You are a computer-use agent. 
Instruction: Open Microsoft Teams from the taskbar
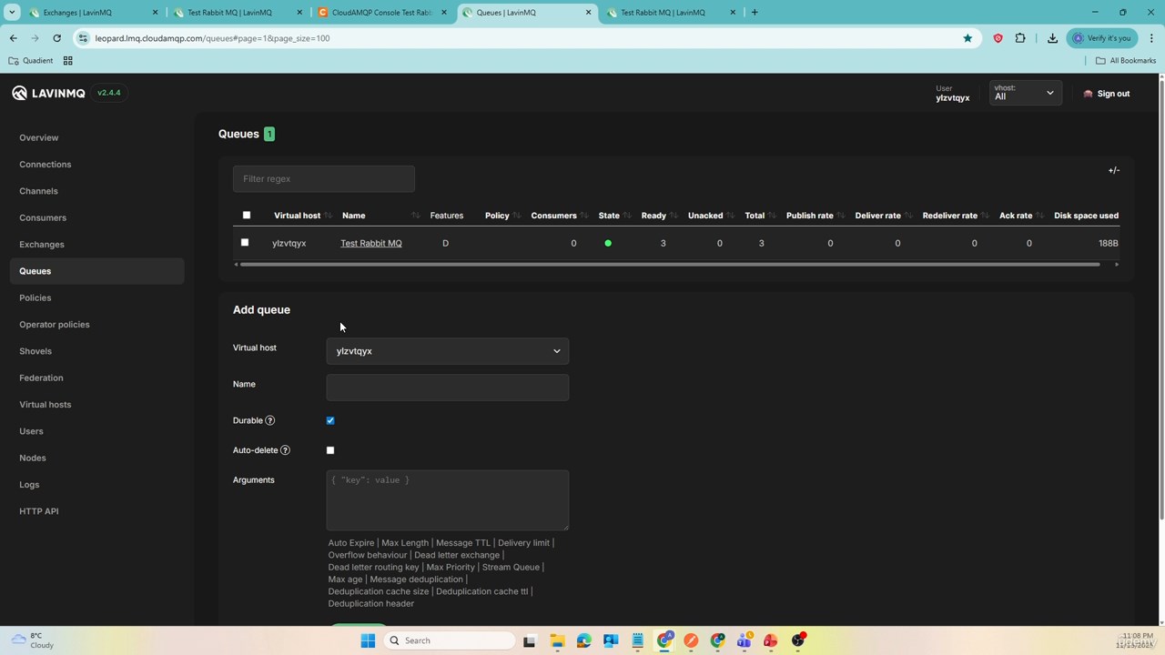745,640
